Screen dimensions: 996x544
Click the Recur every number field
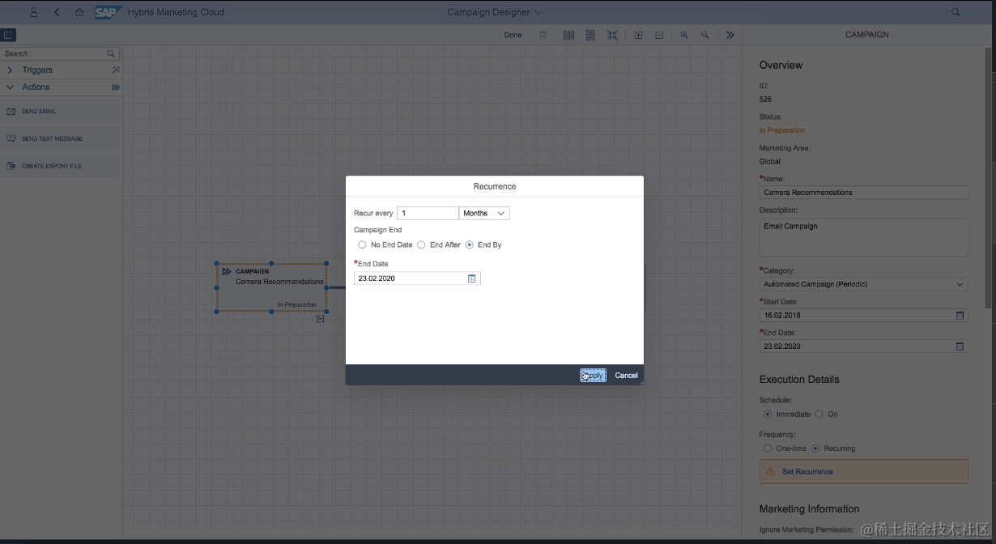[428, 213]
